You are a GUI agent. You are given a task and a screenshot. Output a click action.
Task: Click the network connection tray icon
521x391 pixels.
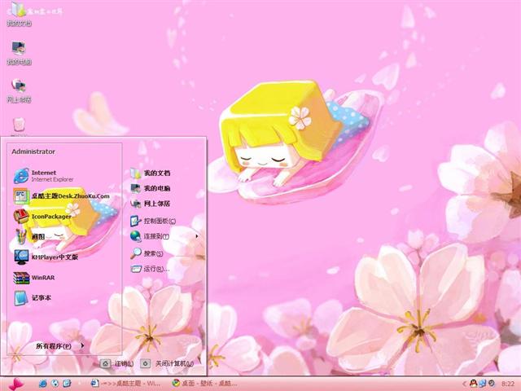tap(483, 384)
